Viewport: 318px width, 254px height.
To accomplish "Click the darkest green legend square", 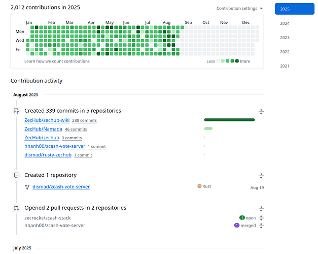I will tap(237, 61).
